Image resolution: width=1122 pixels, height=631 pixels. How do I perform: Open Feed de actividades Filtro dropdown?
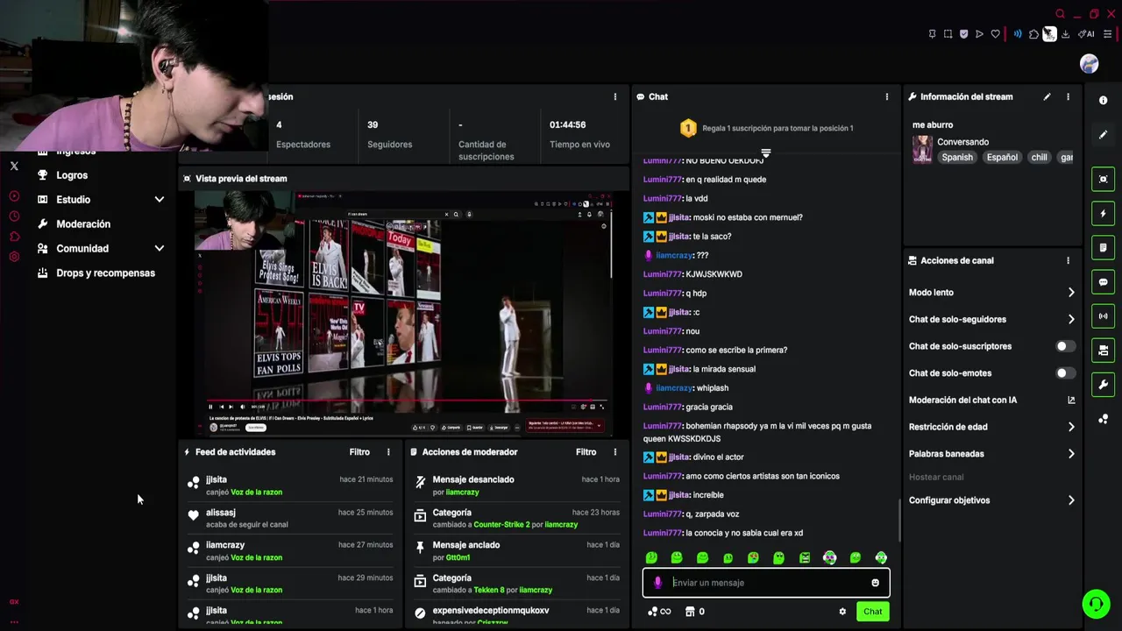click(359, 452)
